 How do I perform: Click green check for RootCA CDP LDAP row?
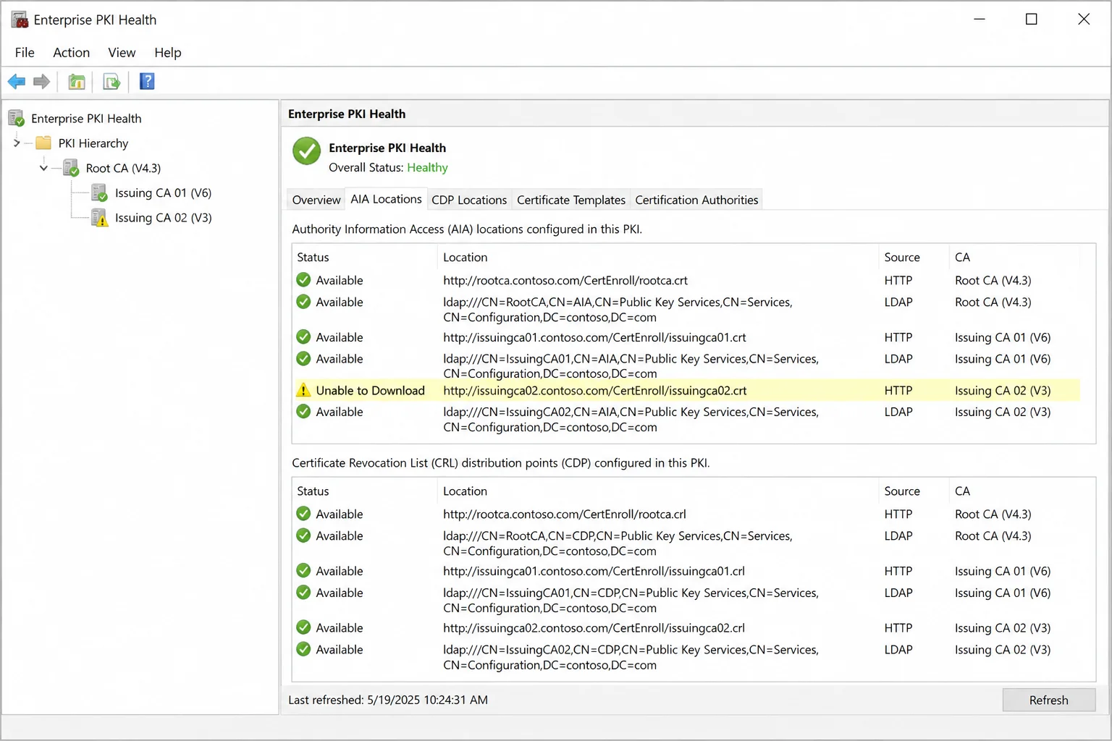point(303,535)
